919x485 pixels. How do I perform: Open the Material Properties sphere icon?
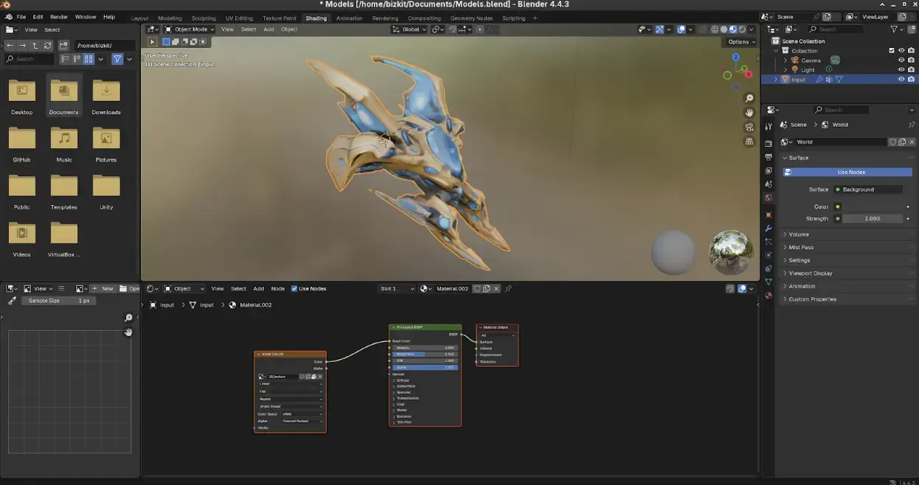(x=769, y=293)
